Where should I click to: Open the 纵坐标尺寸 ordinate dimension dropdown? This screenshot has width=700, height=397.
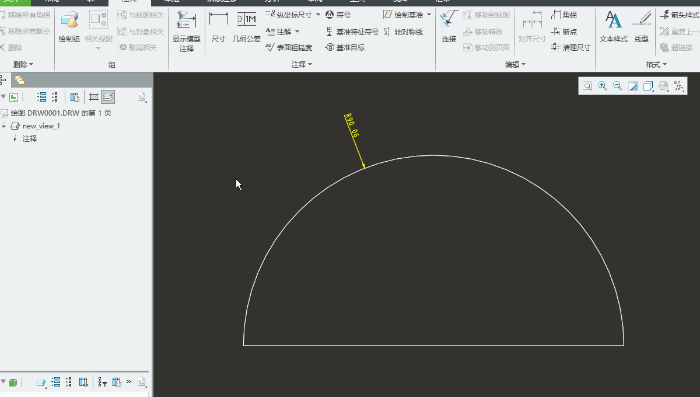click(318, 15)
